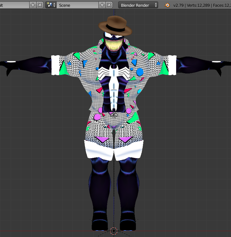Open the scene browse icon dropdown

pyautogui.click(x=51, y=5)
